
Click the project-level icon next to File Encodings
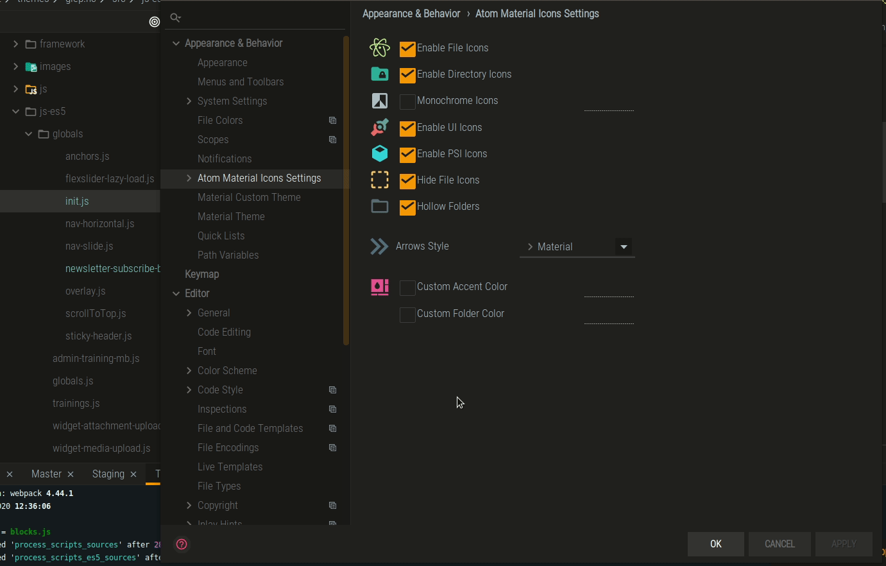[x=332, y=447]
